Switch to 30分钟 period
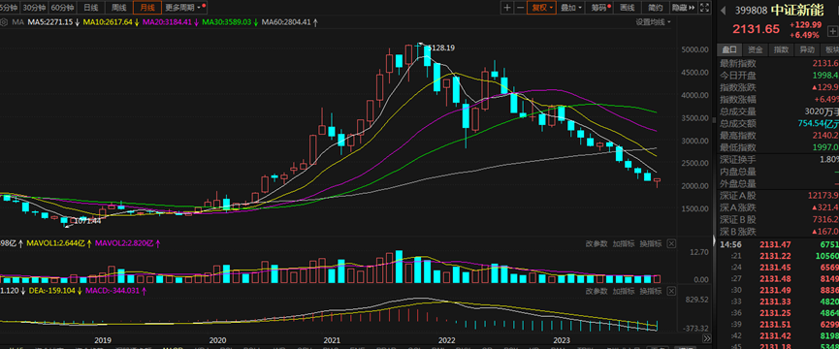Viewport: 839px width, 349px height. pos(34,8)
